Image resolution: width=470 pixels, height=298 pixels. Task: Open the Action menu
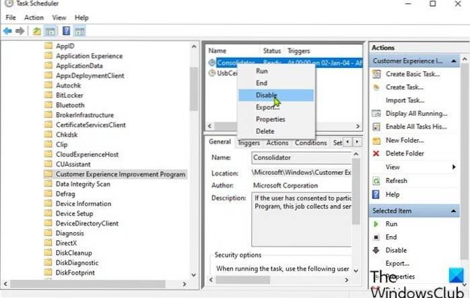[x=34, y=17]
